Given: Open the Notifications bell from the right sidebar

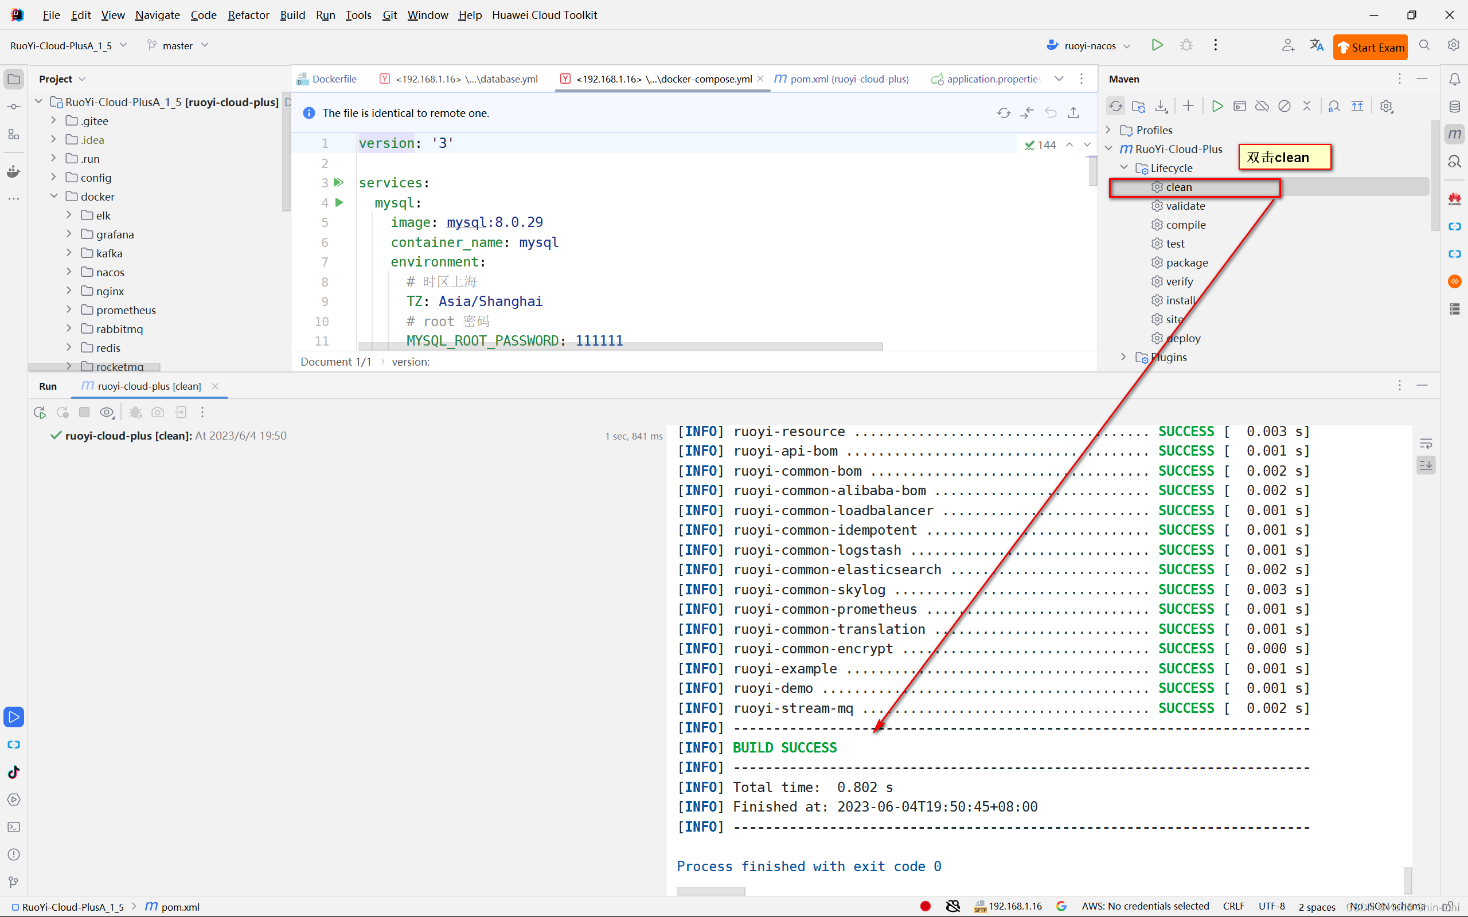Looking at the screenshot, I should (x=1455, y=80).
